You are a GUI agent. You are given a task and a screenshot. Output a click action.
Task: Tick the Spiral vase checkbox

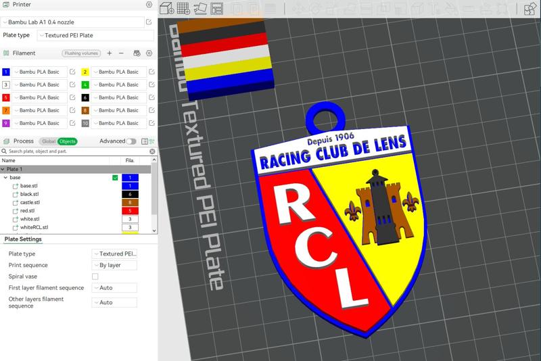tap(95, 276)
